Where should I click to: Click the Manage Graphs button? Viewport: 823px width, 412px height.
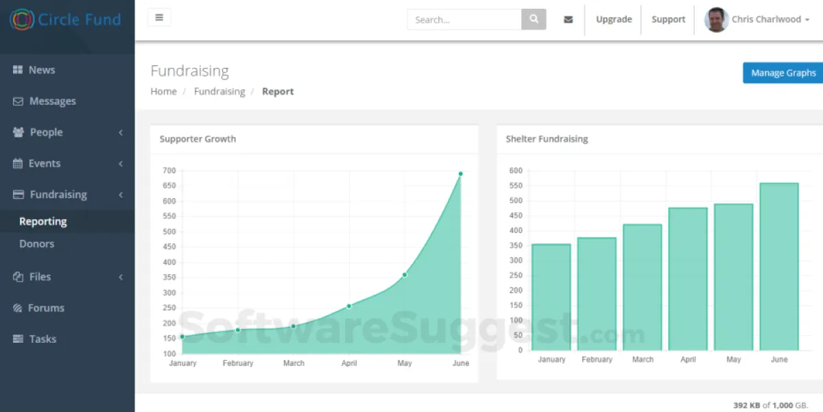[x=783, y=73]
